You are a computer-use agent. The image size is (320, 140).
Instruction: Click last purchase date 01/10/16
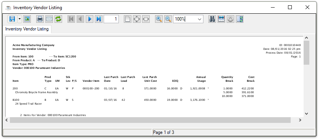pos(110,88)
